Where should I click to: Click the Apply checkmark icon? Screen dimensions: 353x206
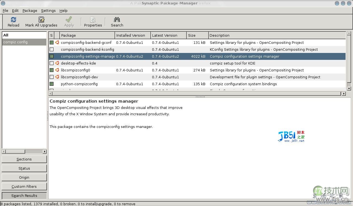[69, 20]
